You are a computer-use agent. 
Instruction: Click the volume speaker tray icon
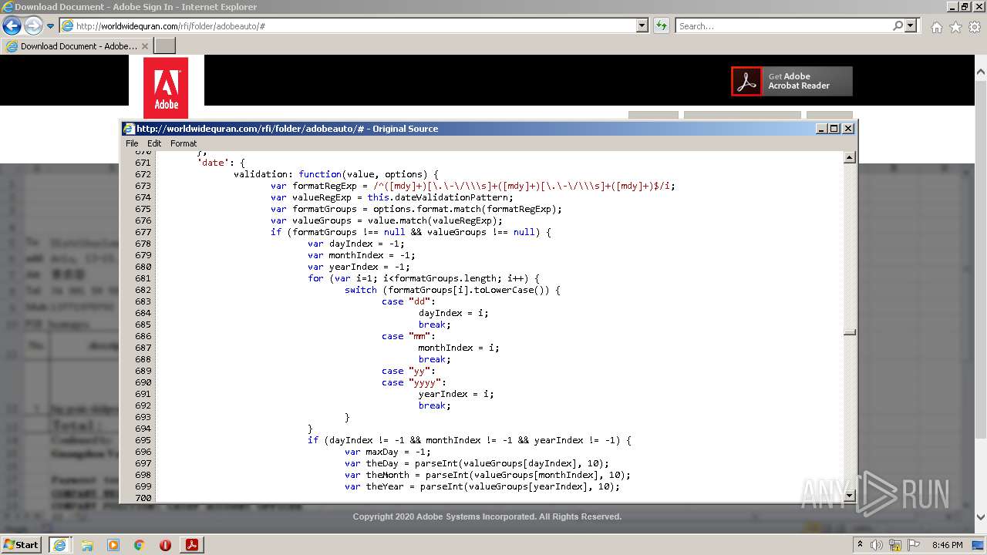(x=877, y=545)
